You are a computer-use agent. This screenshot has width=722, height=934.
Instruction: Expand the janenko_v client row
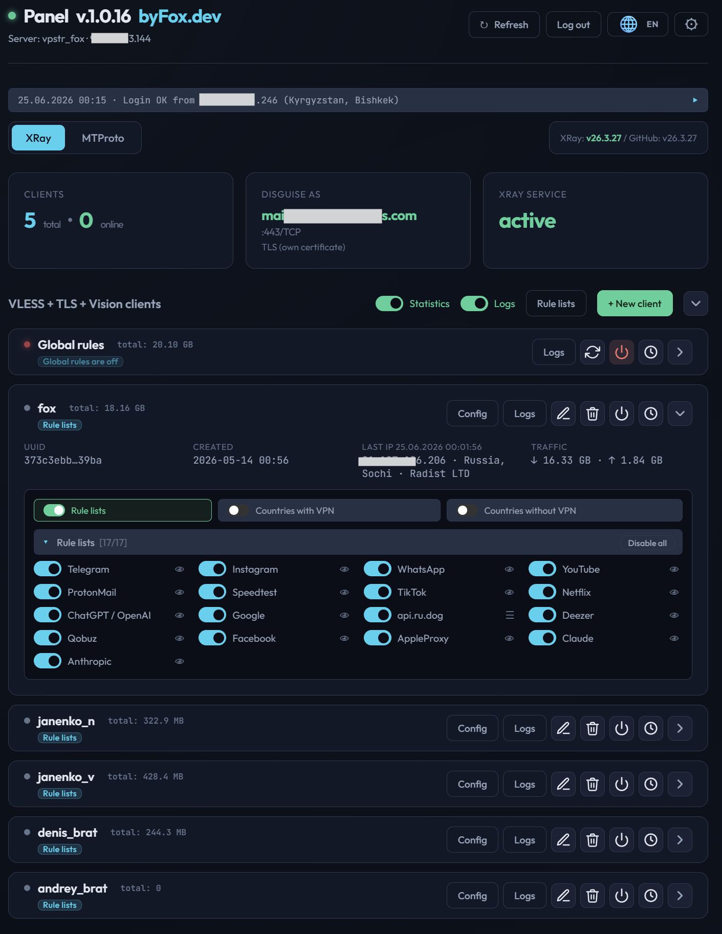[x=680, y=784]
